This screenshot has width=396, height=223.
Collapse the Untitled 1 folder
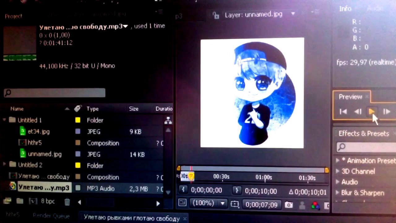coord(4,120)
